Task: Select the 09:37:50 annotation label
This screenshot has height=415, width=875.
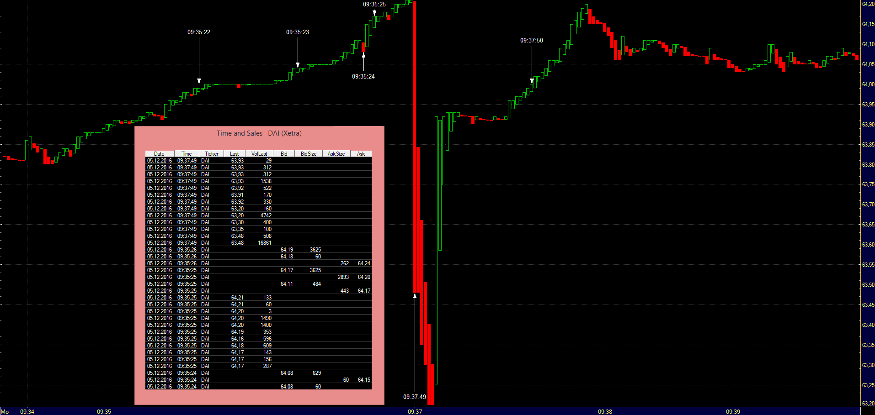Action: [531, 41]
